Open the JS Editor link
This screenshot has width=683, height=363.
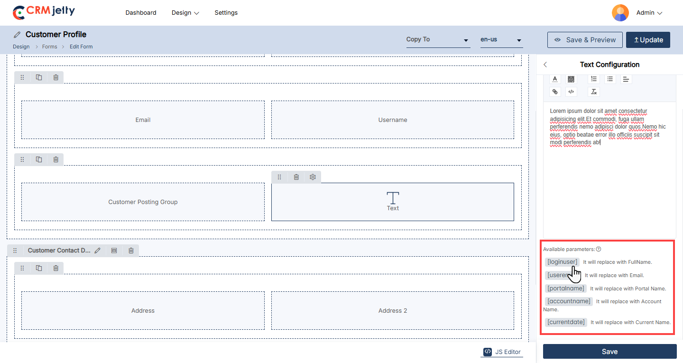[503, 352]
